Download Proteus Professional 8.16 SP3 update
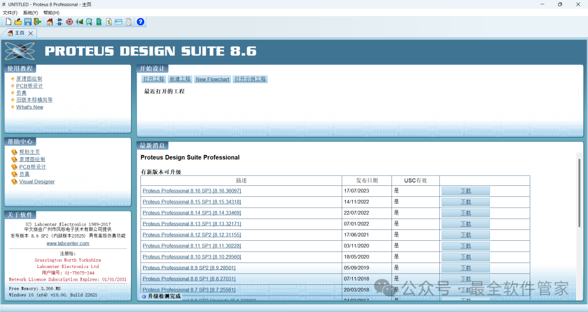The image size is (588, 312). 465,191
